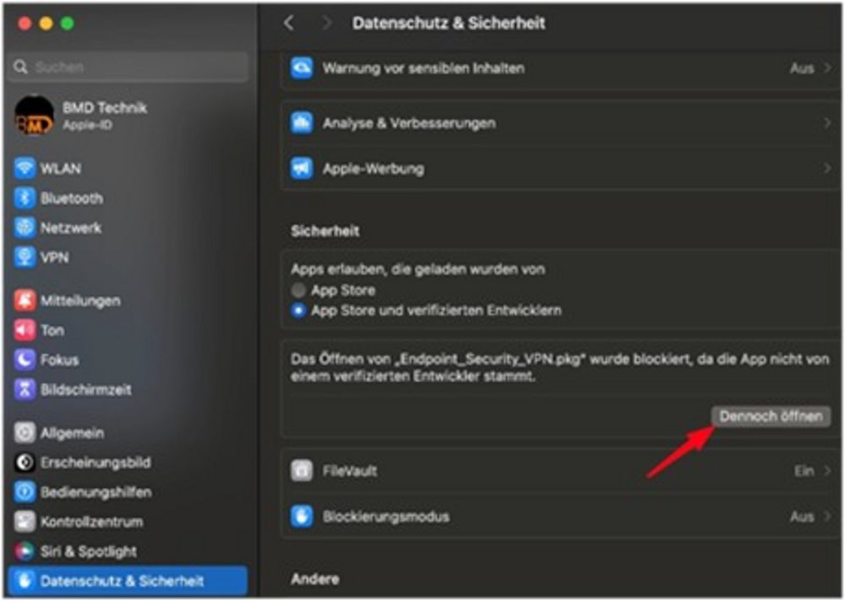845x601 pixels.
Task: Open the Mitteilungen bell icon
Action: click(25, 300)
